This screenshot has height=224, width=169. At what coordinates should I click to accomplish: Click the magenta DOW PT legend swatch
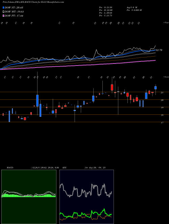(x=4, y=16)
